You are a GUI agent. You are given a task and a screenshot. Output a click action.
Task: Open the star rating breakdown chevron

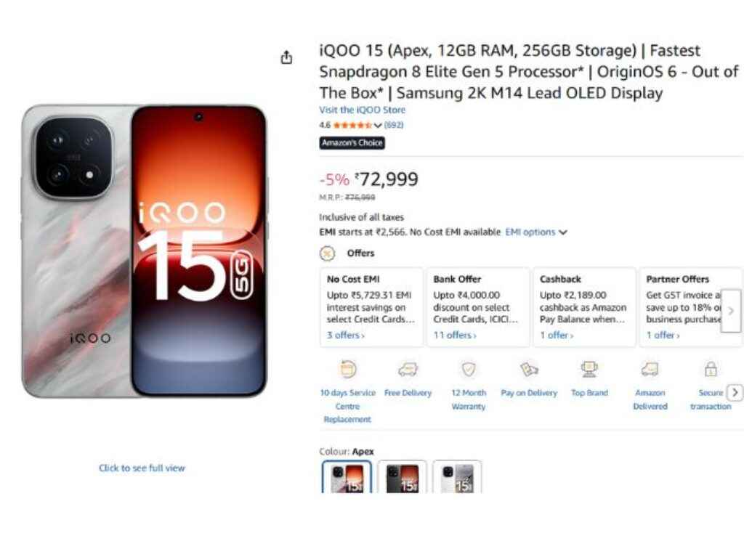tap(378, 126)
